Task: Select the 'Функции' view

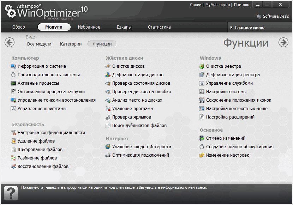Action: 102,44
